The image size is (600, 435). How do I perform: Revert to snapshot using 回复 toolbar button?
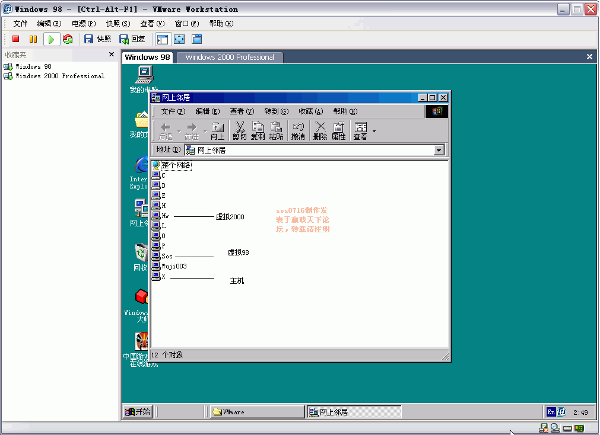(x=132, y=39)
